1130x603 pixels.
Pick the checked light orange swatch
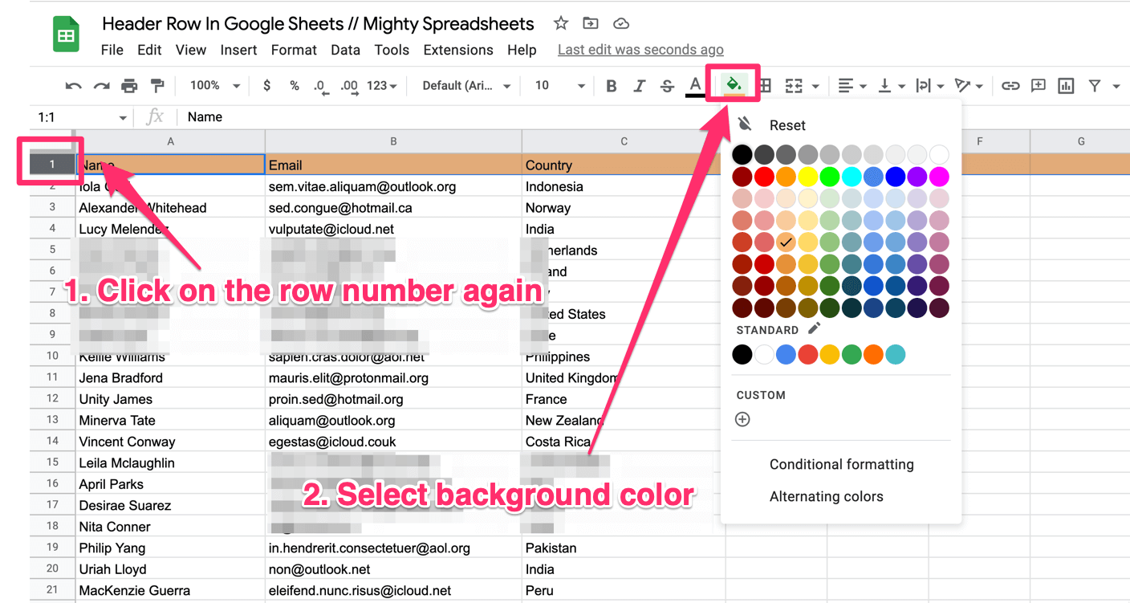[x=786, y=241]
